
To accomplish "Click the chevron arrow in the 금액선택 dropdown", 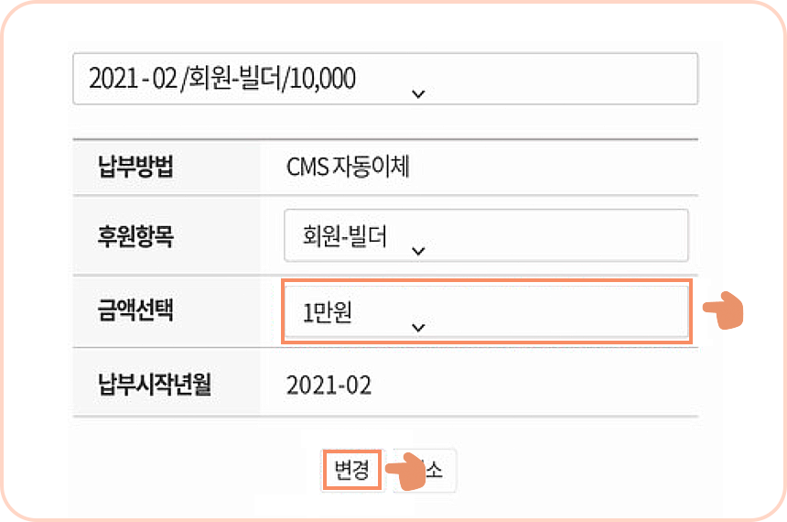I will (x=418, y=328).
